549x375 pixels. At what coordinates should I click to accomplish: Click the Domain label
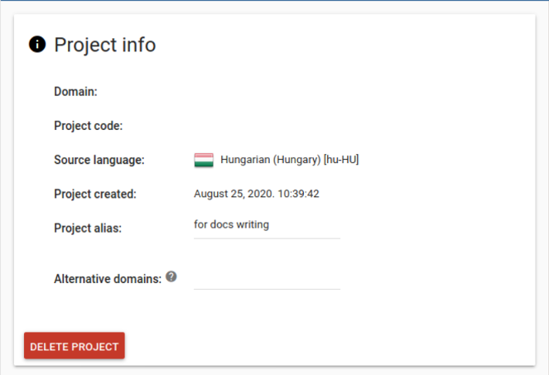coord(76,92)
